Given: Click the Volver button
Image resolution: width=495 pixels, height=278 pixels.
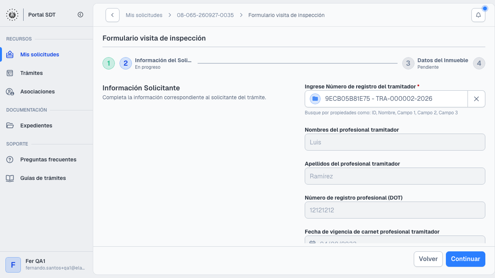Looking at the screenshot, I should 428,259.
